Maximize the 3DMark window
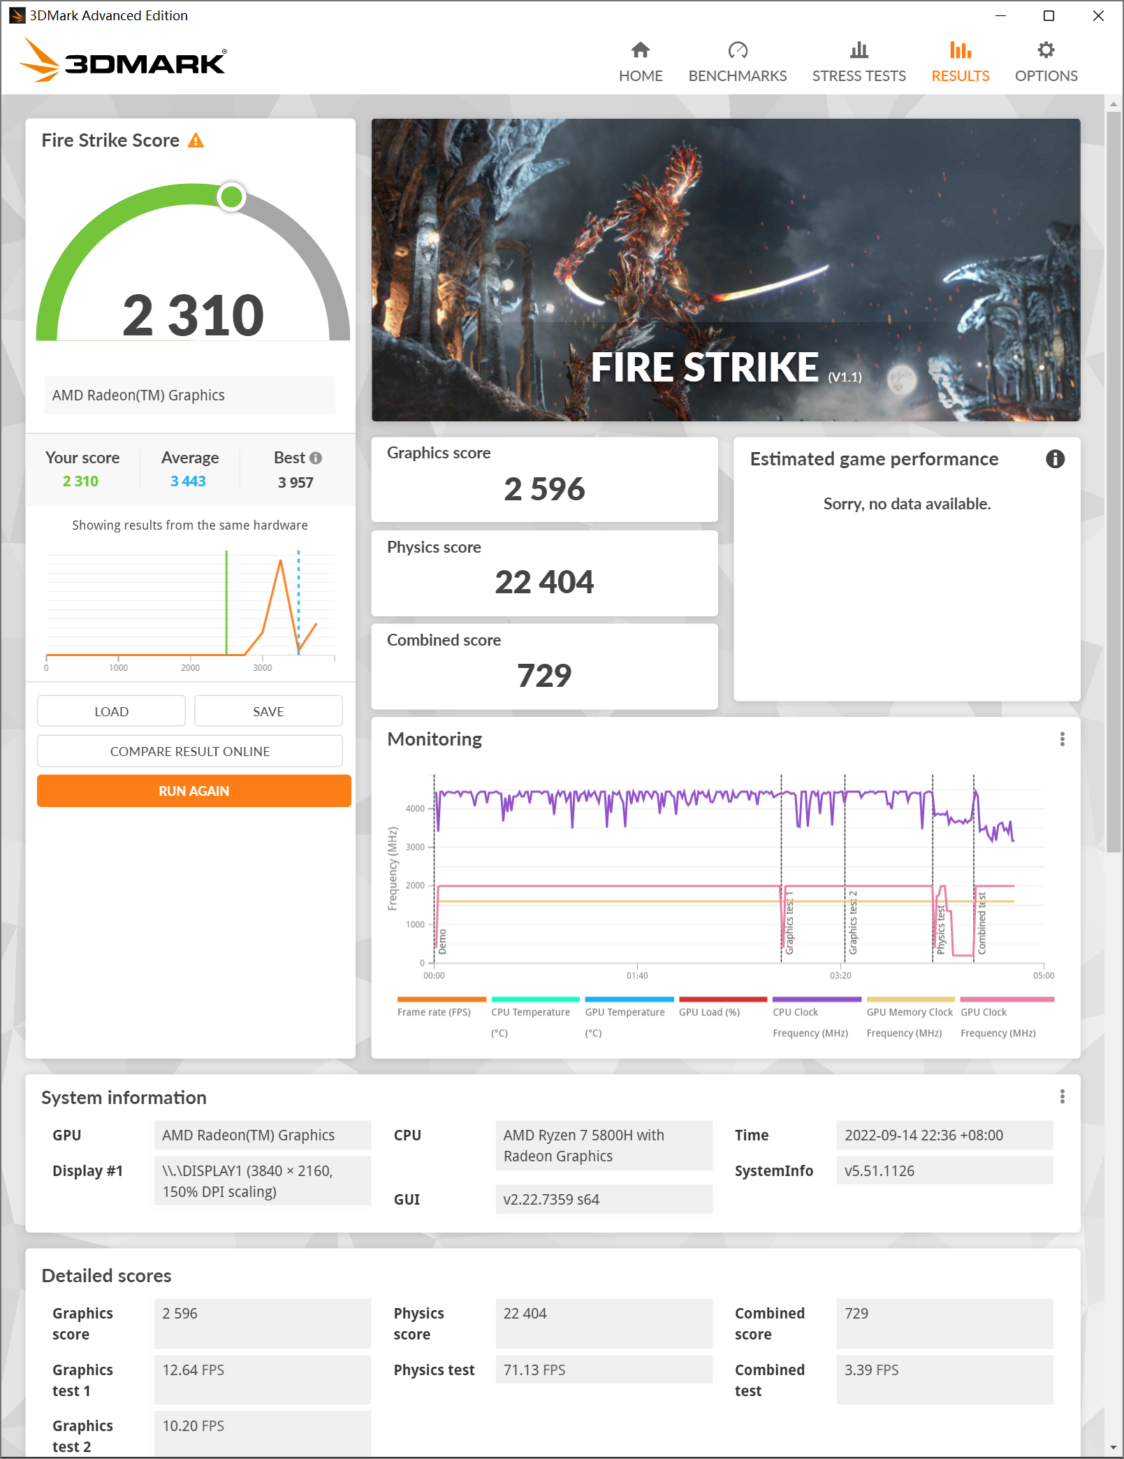Viewport: 1124px width, 1459px height. click(x=1049, y=15)
